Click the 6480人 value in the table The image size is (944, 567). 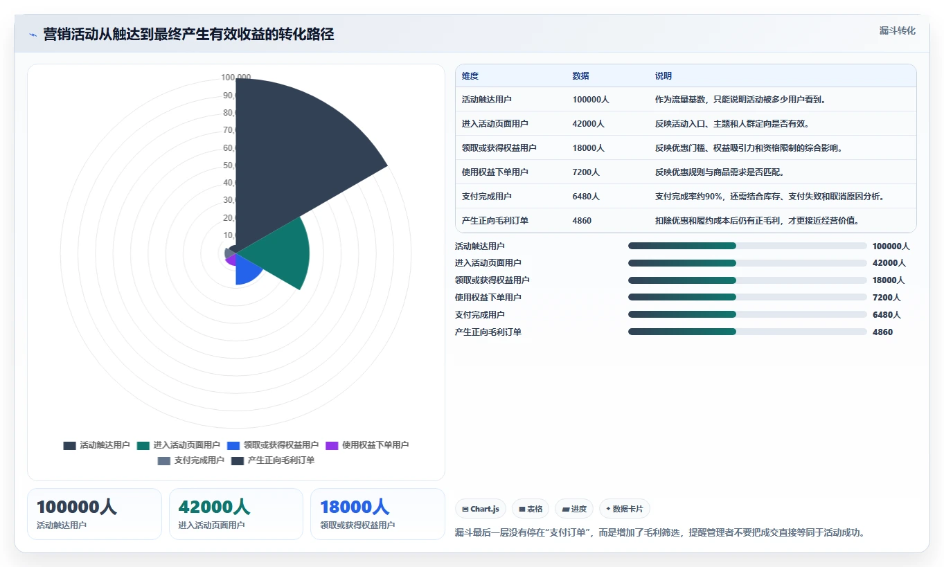click(587, 197)
